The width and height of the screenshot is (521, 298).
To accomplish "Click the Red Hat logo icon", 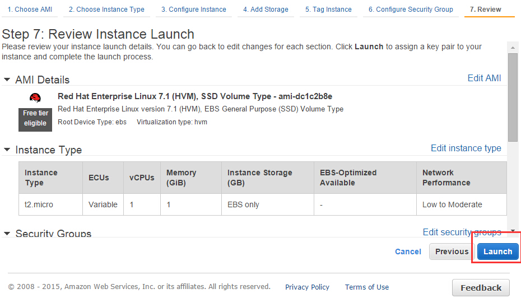I will [35, 98].
